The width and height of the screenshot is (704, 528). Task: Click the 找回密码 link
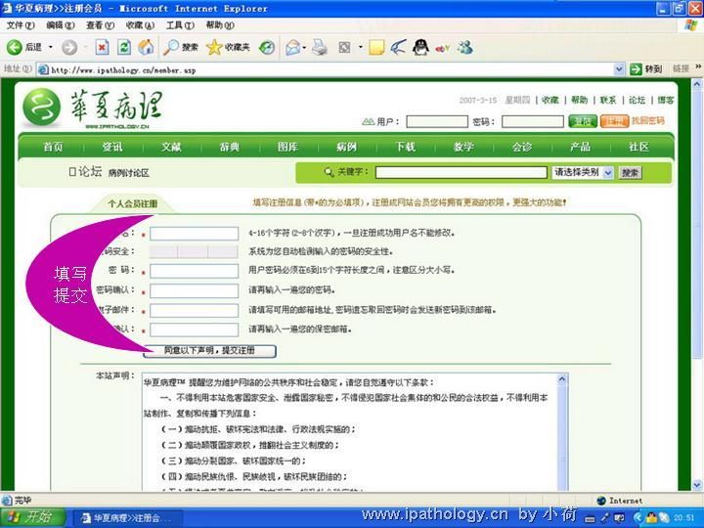647,120
